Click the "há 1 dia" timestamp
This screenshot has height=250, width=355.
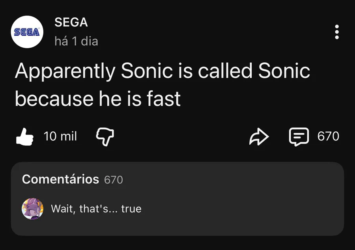coord(76,41)
